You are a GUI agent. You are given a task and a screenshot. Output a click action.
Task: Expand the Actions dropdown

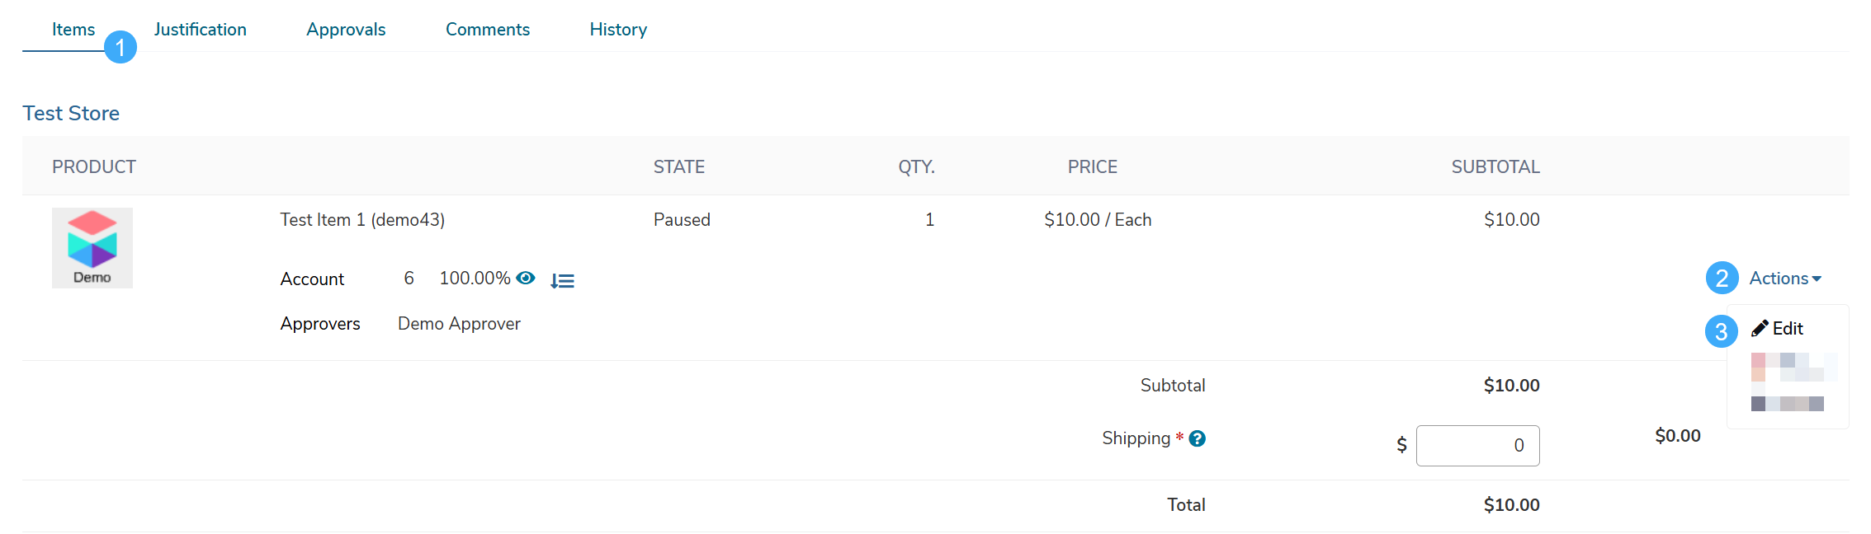point(1785,279)
